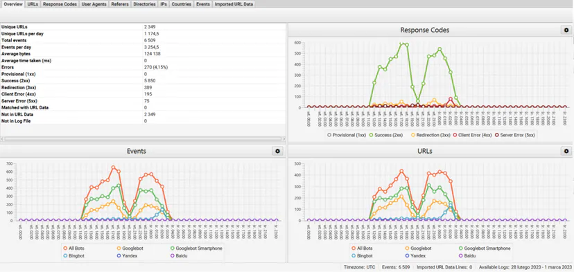Click the 124 138 average bytes value

point(153,54)
